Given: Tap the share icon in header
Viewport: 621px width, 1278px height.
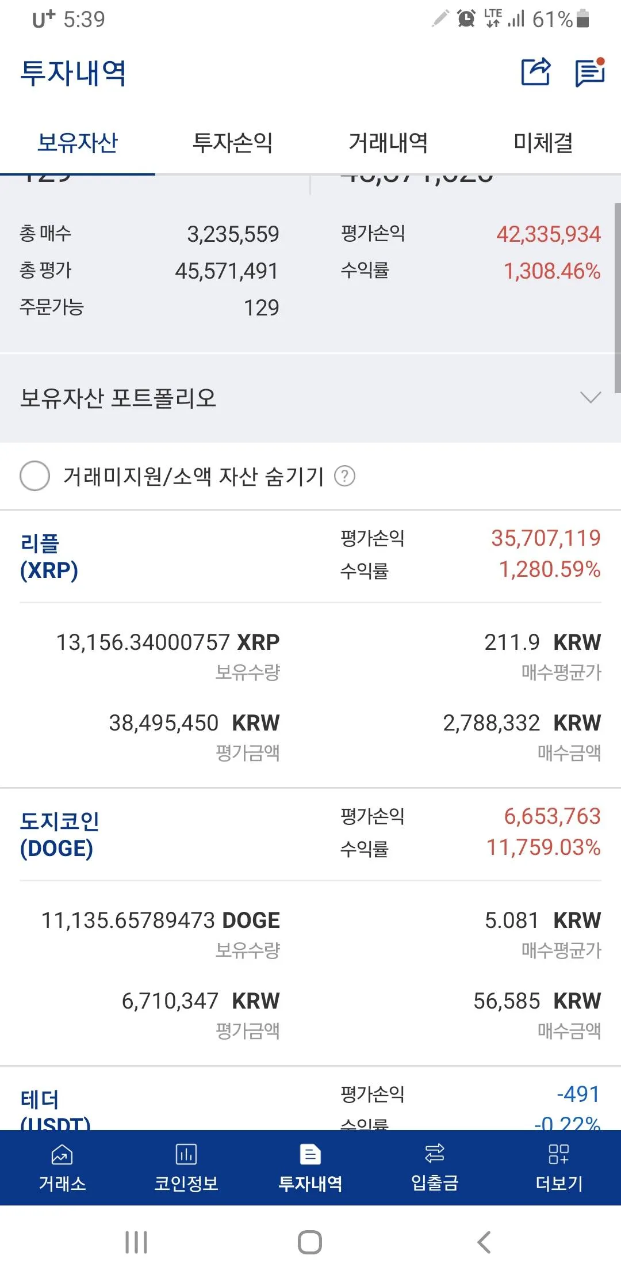Looking at the screenshot, I should coord(535,73).
